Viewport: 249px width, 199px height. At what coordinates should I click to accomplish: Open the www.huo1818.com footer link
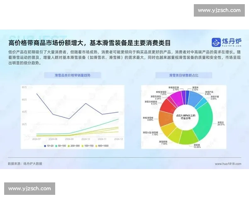[x=228, y=164]
